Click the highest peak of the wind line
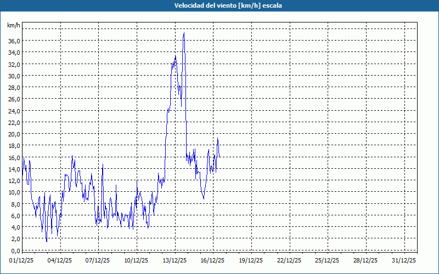The height and width of the screenshot is (274, 439). (184, 33)
